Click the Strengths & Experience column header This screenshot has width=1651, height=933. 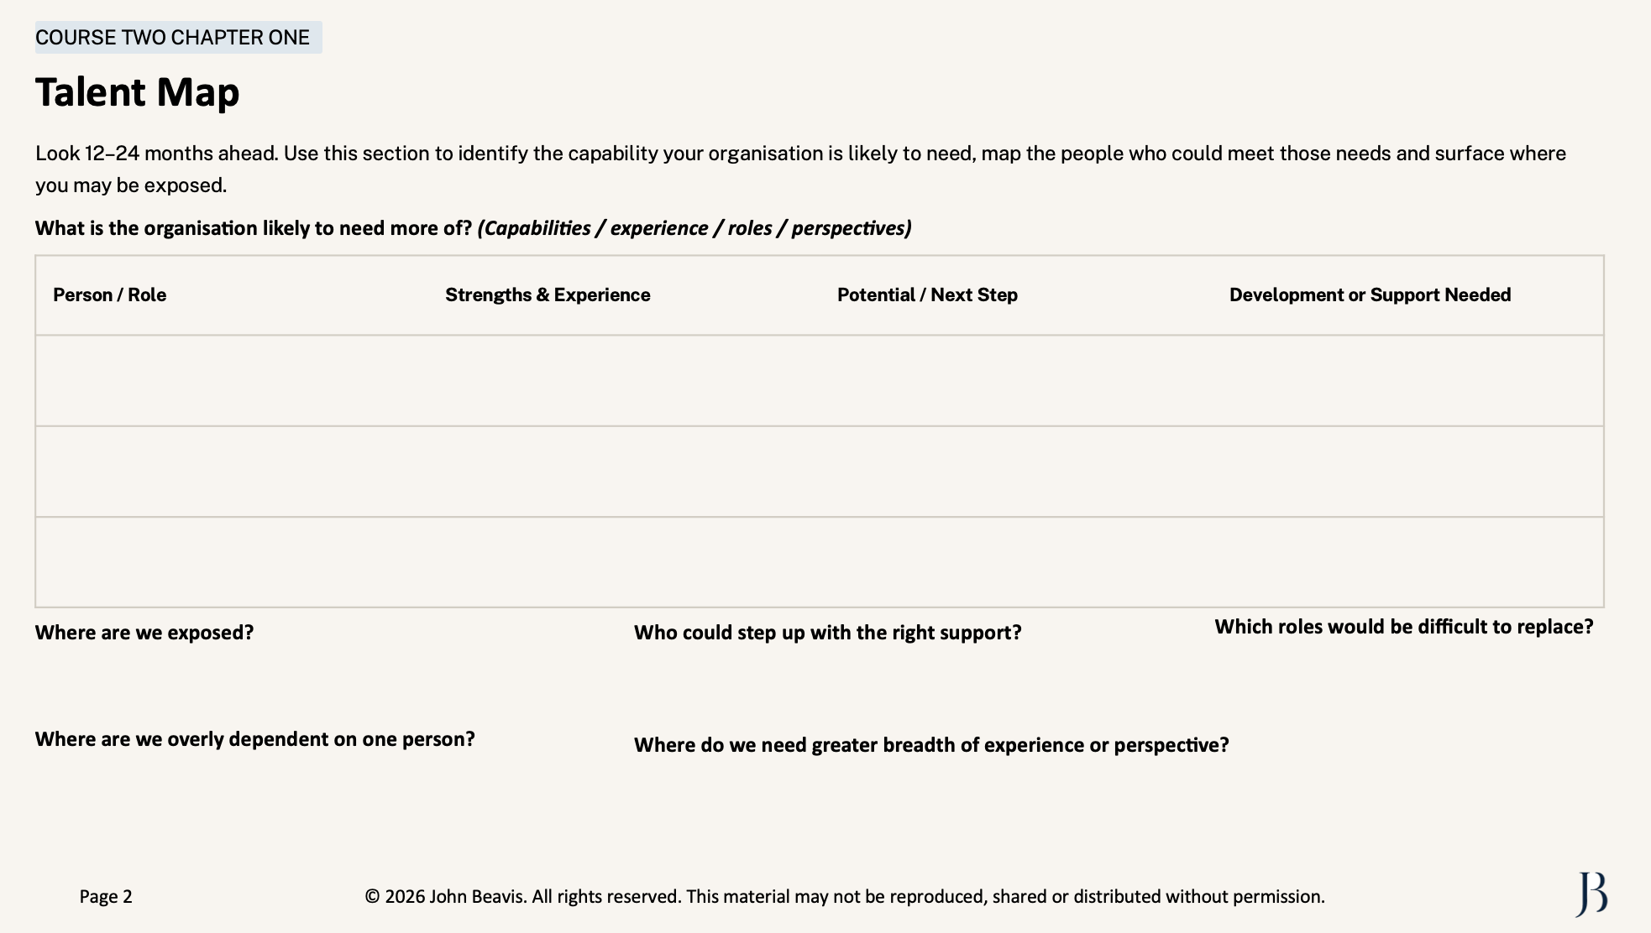(x=548, y=295)
